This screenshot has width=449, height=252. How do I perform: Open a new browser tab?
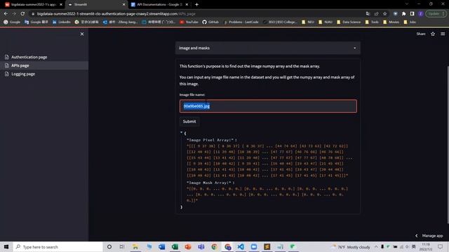[x=196, y=5]
